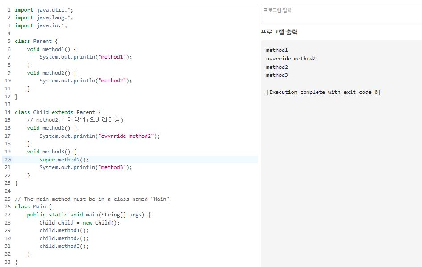The height and width of the screenshot is (267, 422).
Task: Click the println "method1" statement
Action: (x=86, y=57)
